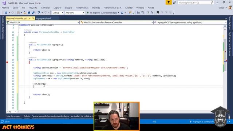Click the Navigate Backward arrow icon

click(x=6, y=13)
